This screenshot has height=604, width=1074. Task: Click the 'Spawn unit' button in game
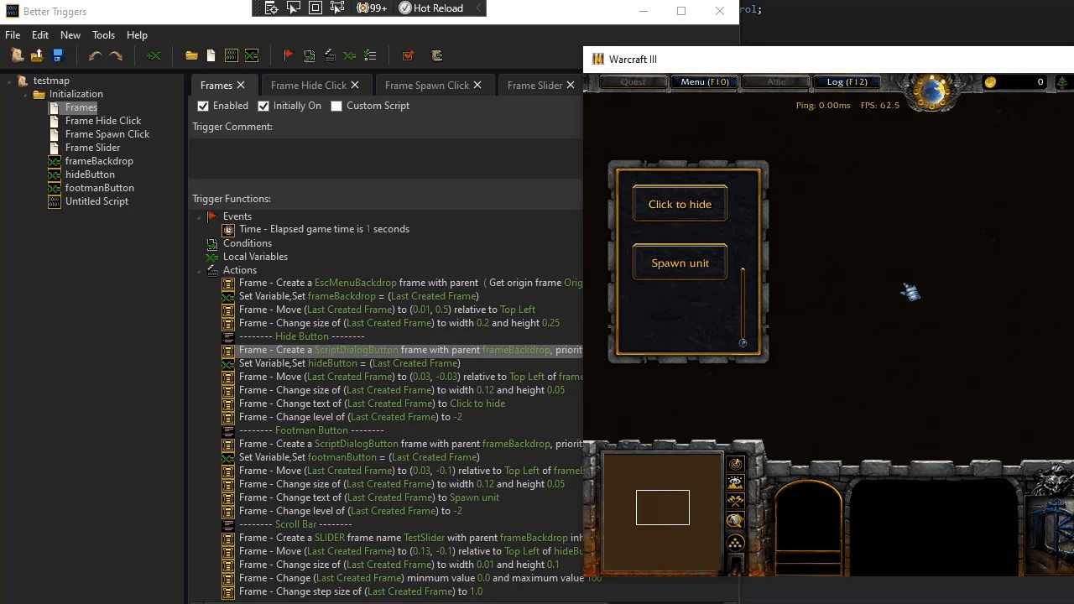680,263
